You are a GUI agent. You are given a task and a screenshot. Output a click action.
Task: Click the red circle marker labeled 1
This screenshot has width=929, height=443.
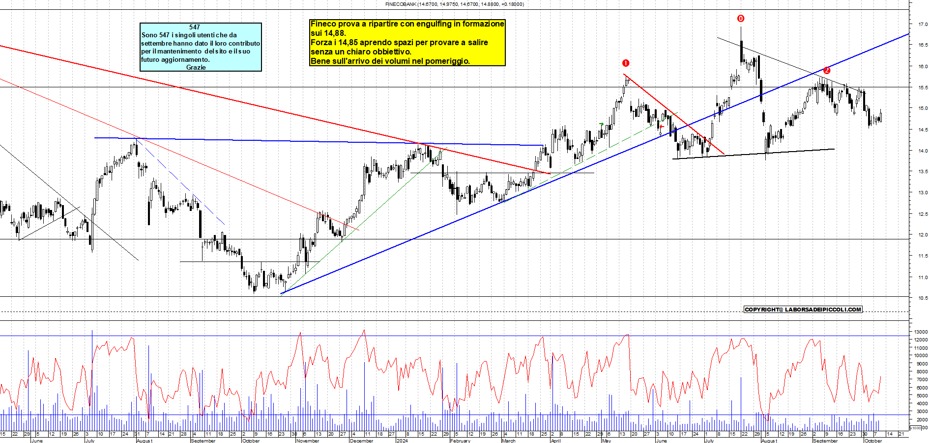tap(626, 63)
